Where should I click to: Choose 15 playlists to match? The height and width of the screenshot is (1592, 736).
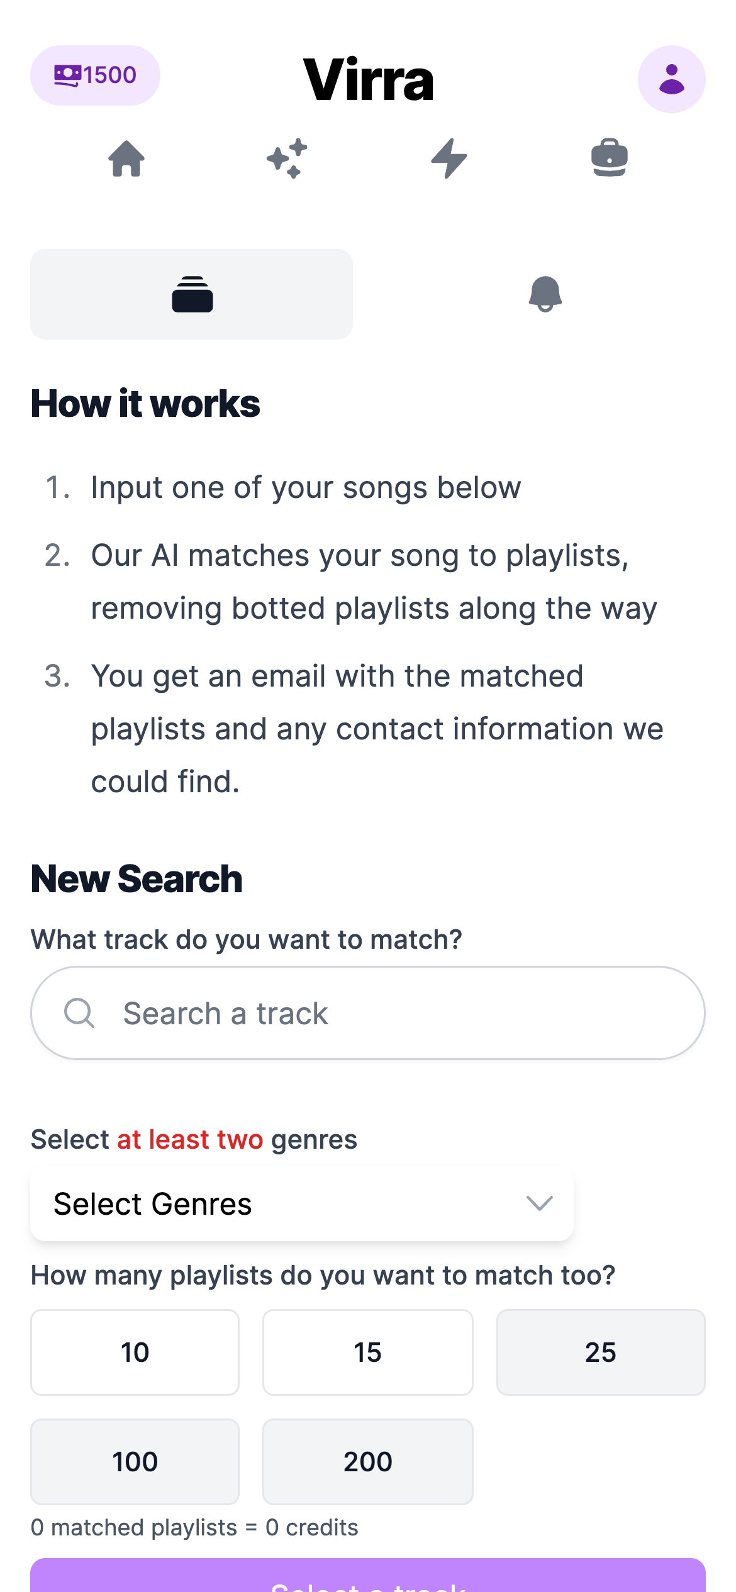[367, 1352]
